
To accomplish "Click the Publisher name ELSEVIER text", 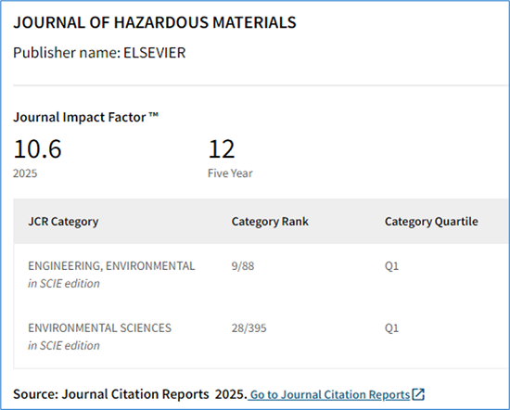I will click(x=99, y=53).
